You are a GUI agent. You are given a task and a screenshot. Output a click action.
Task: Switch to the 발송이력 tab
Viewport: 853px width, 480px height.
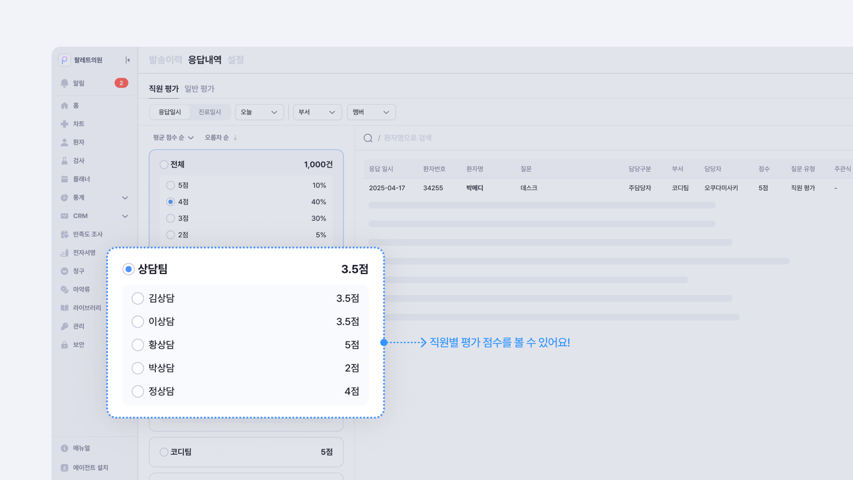pyautogui.click(x=165, y=60)
